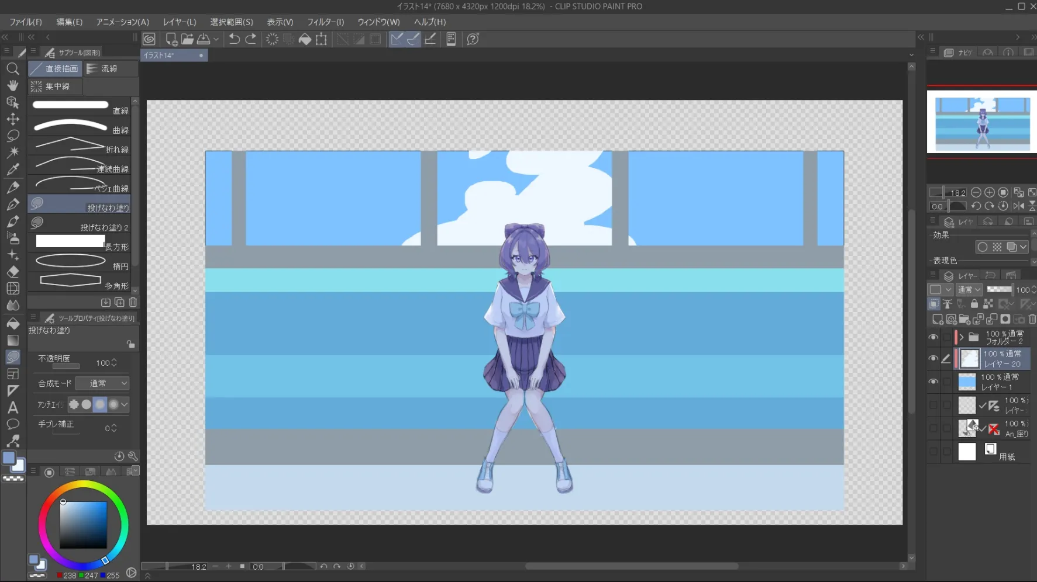Image resolution: width=1037 pixels, height=582 pixels.
Task: Toggle the lock layer padlock
Action: (x=974, y=304)
